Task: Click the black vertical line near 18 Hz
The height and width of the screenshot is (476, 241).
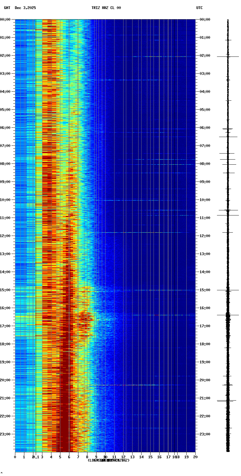Action: [174, 234]
